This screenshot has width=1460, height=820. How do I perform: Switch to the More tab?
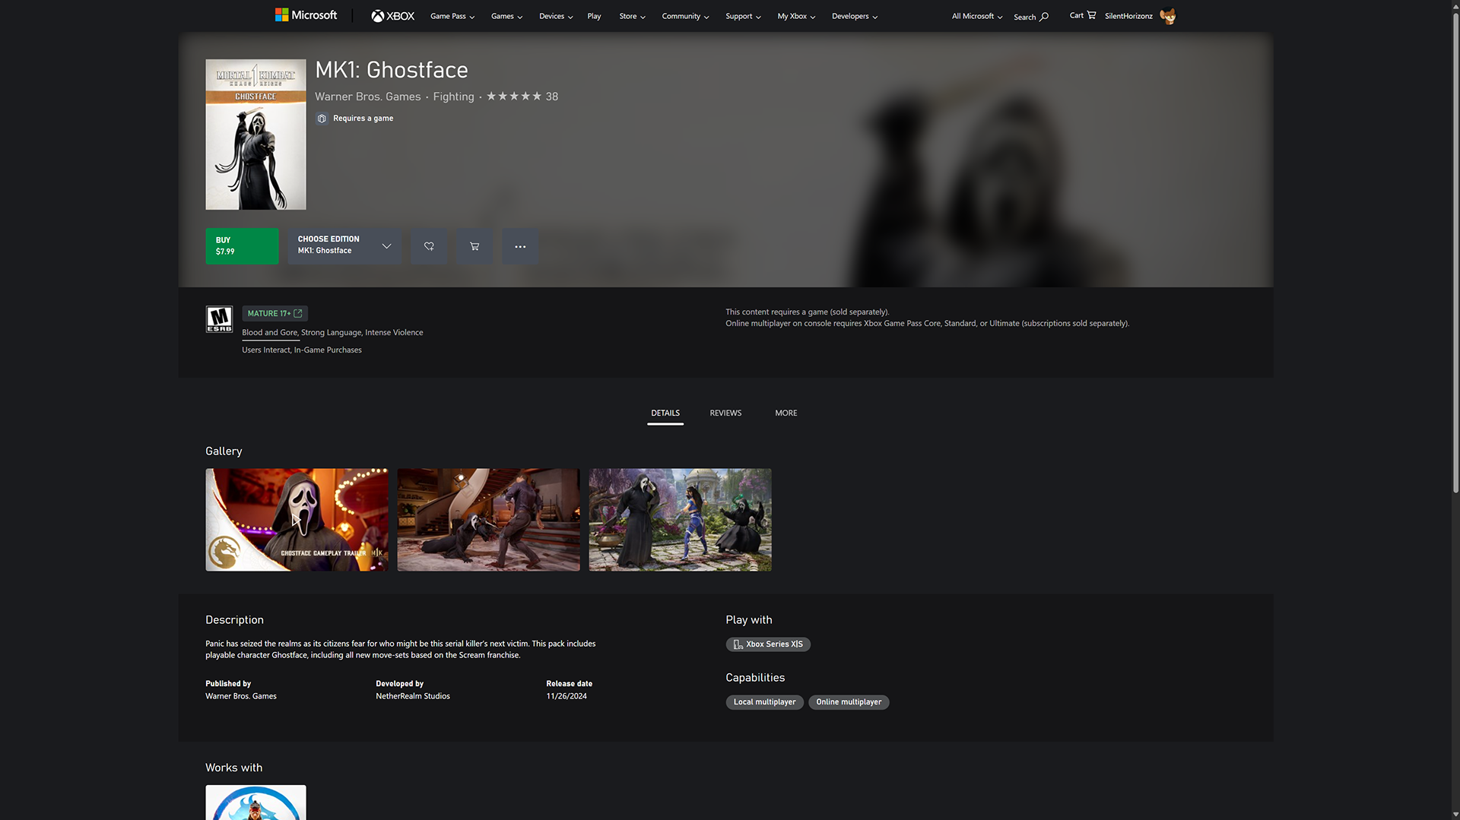click(x=786, y=413)
